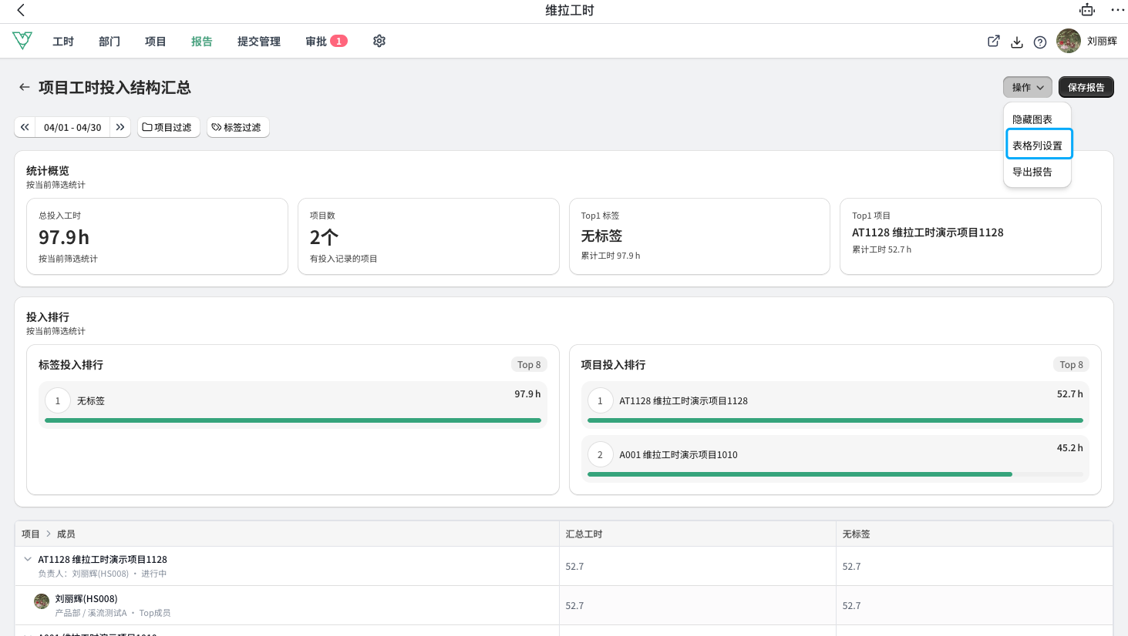Open the 标签过滤 filter

238,127
